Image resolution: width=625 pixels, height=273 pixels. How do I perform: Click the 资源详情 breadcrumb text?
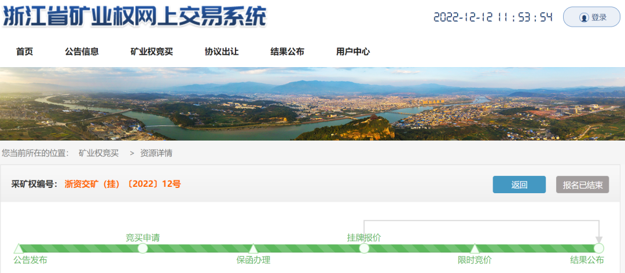(156, 153)
